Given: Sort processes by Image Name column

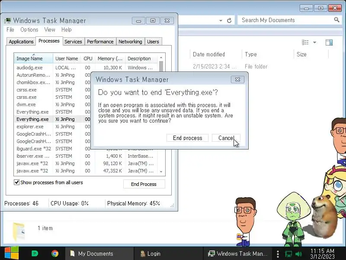Looking at the screenshot, I should (x=34, y=58).
